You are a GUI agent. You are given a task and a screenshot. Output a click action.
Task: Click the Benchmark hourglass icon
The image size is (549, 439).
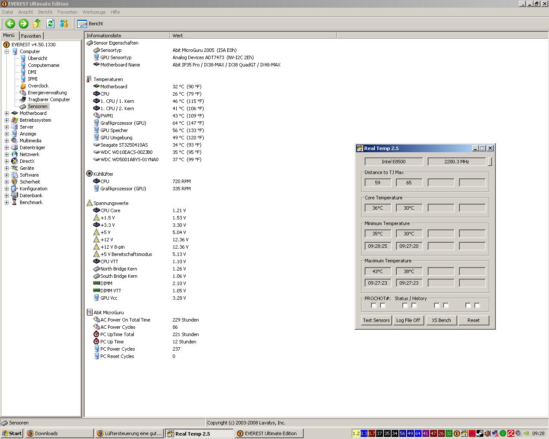pyautogui.click(x=15, y=202)
